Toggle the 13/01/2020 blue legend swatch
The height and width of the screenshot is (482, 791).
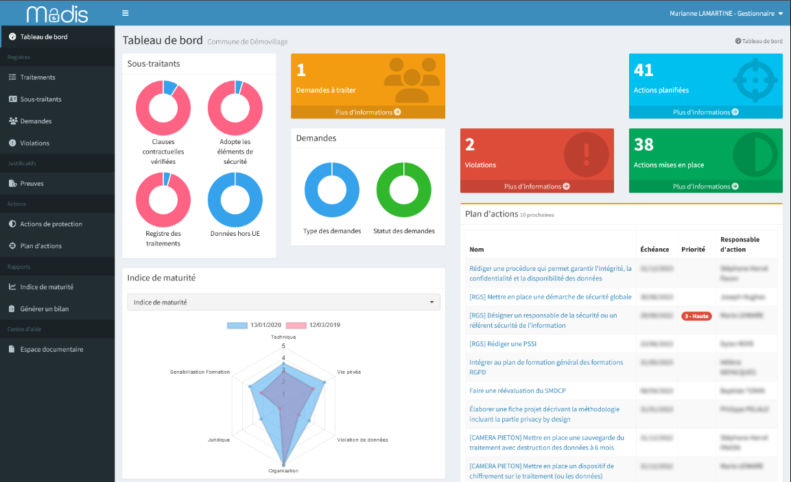click(237, 325)
